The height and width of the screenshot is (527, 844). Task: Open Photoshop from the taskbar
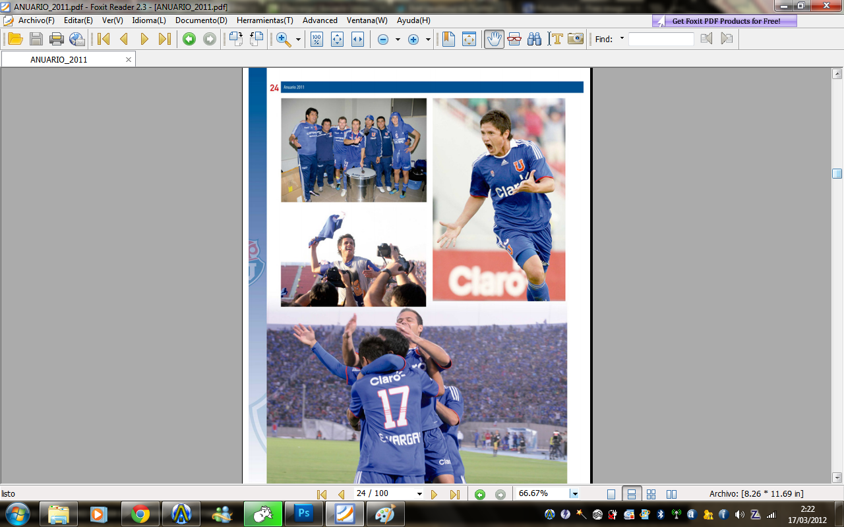click(x=303, y=514)
